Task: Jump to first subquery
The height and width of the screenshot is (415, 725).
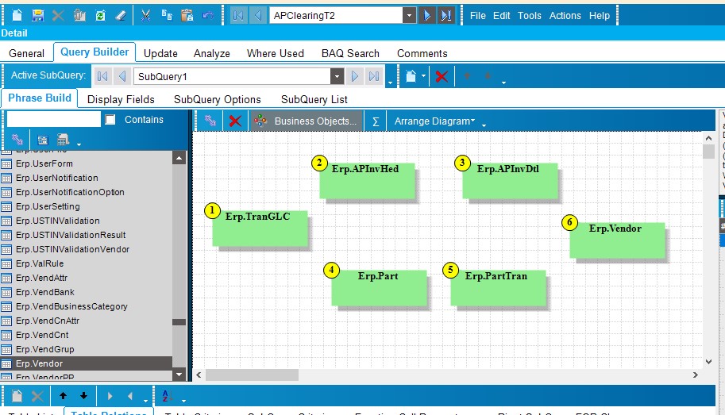Action: point(102,76)
